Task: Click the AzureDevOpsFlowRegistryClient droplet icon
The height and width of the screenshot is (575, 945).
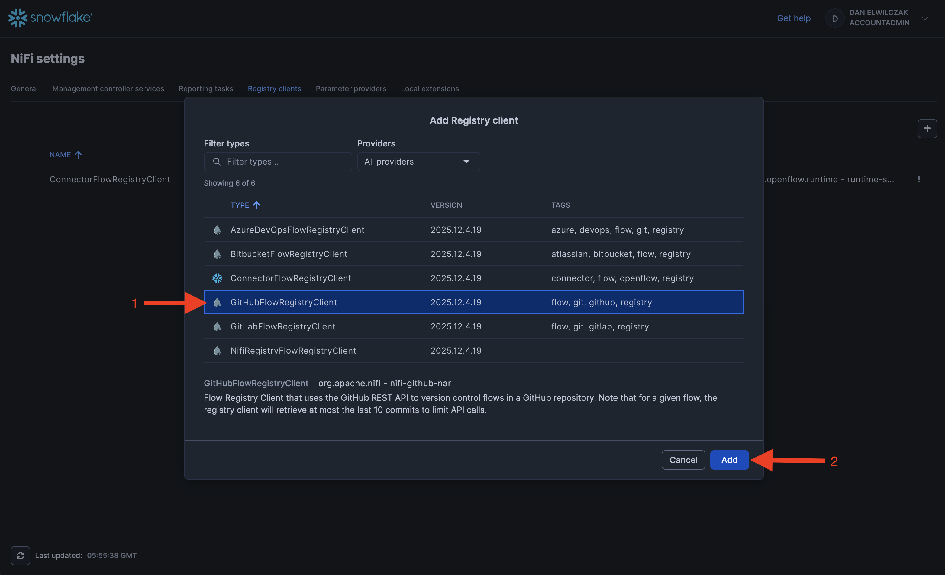Action: (217, 230)
